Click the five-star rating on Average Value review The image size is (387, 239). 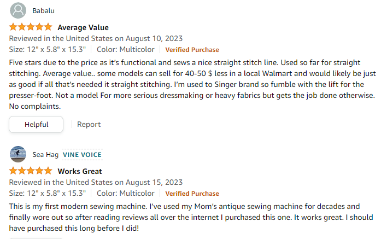pos(31,27)
